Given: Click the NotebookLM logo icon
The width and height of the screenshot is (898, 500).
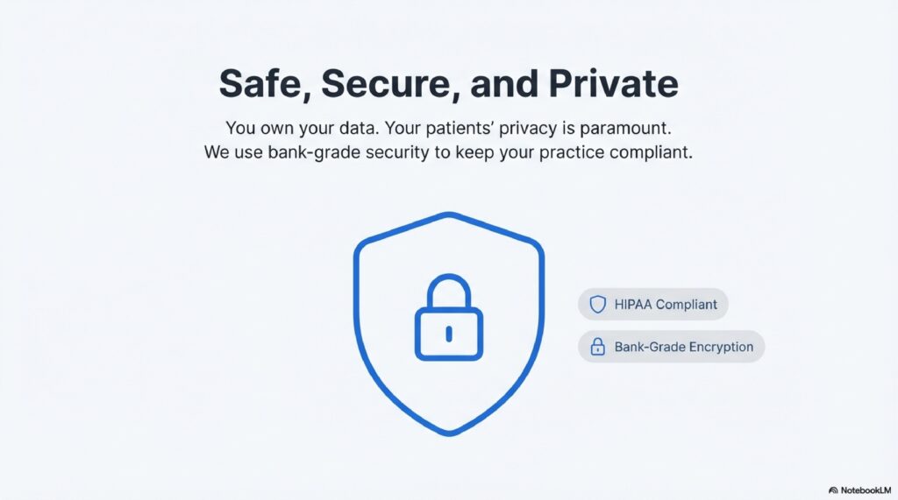Looking at the screenshot, I should 832,490.
